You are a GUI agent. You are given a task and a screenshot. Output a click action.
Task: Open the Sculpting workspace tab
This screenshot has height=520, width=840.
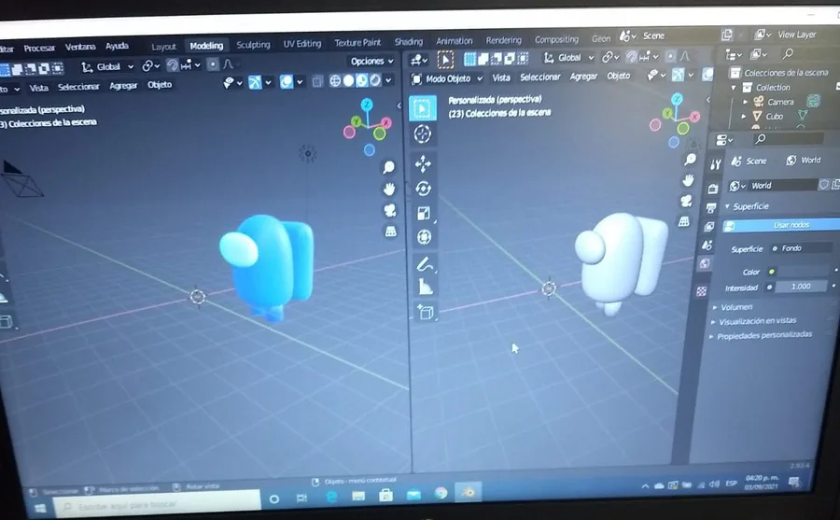pos(253,45)
